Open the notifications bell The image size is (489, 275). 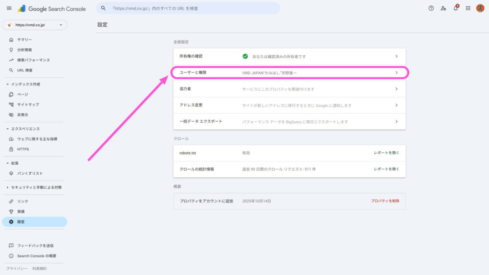[456, 8]
